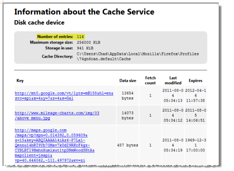Select expires cell ending 11:57:38
Screen dimensions: 234x171
[196, 96]
